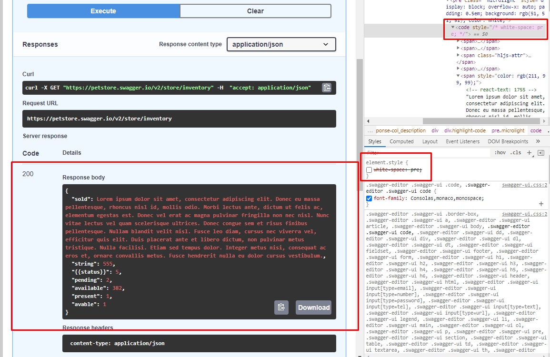Click the Clear button
This screenshot has height=357, width=550.
[255, 10]
